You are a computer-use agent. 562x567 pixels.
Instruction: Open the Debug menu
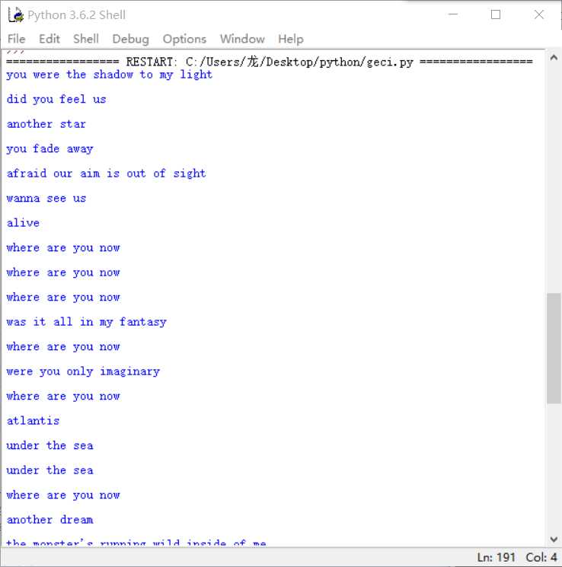pos(130,39)
